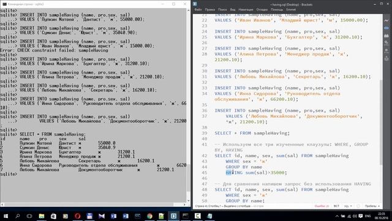Click the command prompt window title icon

point(4,4)
